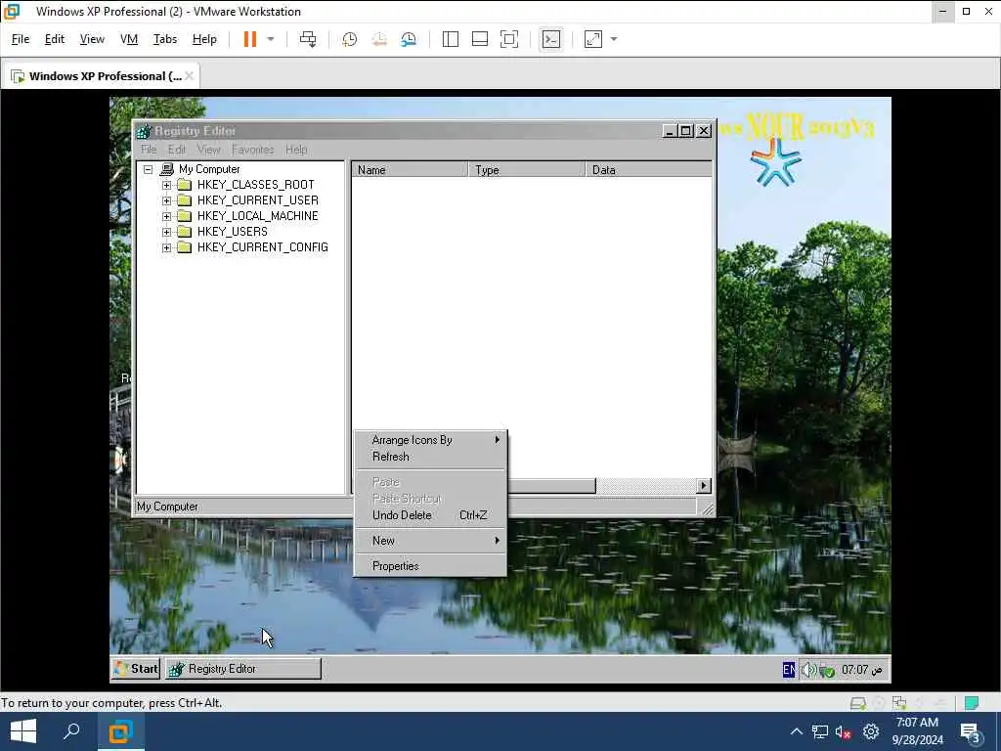The height and width of the screenshot is (751, 1001).
Task: Expand HKEY_CLASSES_ROOT
Action: tap(166, 185)
